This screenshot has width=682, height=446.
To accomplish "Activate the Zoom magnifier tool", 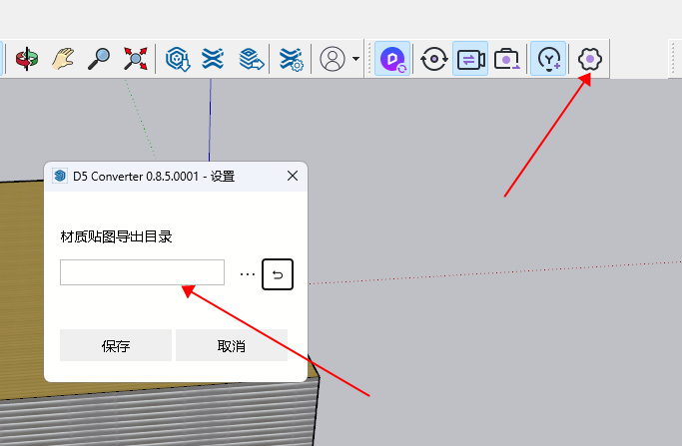I will (x=99, y=59).
